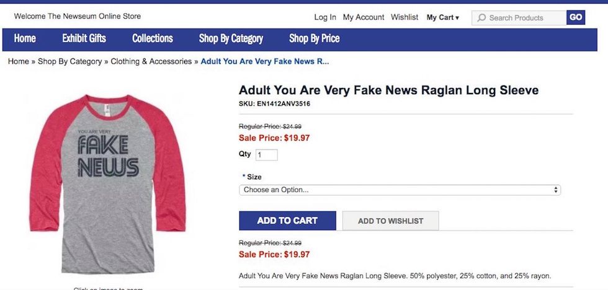
Task: Click the Log In link
Action: (x=325, y=17)
